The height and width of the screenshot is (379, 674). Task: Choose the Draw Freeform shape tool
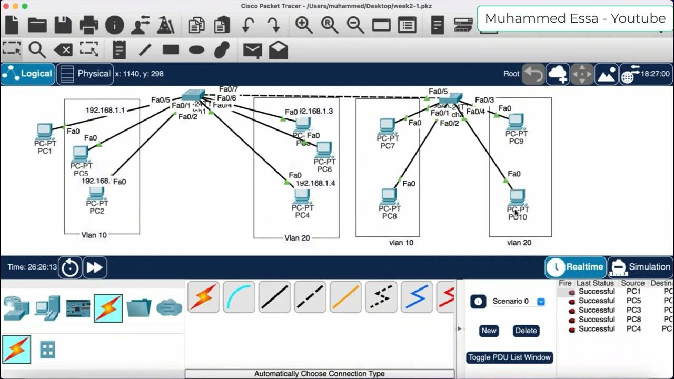coord(222,50)
